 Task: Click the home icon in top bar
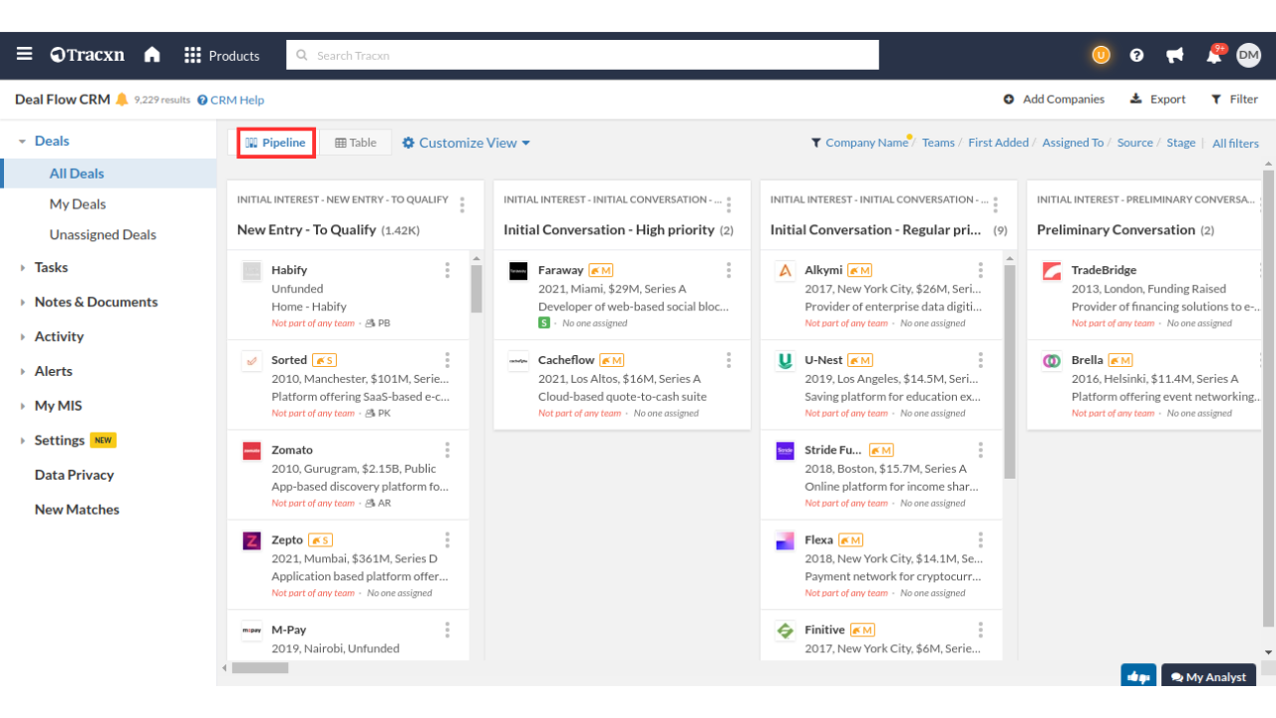pyautogui.click(x=152, y=55)
